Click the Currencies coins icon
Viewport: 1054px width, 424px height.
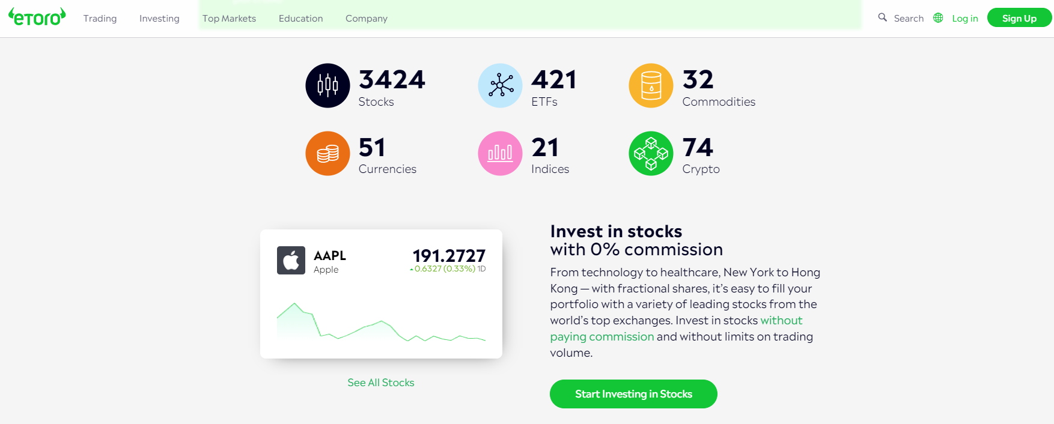[x=327, y=153]
